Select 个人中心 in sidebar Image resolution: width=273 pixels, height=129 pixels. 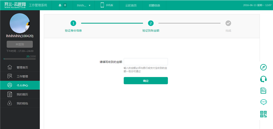(20, 85)
